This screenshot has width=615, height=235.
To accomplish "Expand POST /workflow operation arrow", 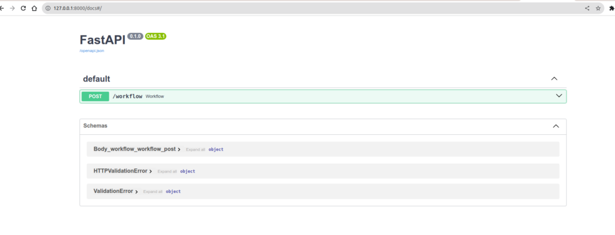I will (x=559, y=96).
